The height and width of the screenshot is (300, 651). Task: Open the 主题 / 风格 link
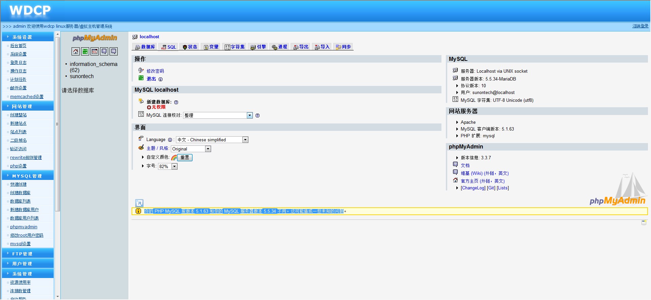pyautogui.click(x=158, y=148)
